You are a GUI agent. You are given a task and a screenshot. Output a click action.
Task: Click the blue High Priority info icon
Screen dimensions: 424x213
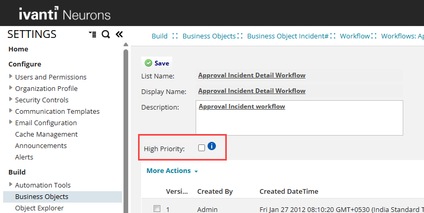tap(212, 146)
